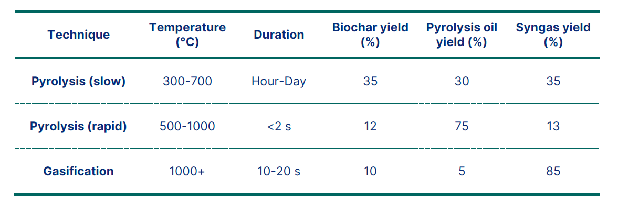Select the 300-700 temperature cell
The width and height of the screenshot is (618, 213).
[x=187, y=81]
